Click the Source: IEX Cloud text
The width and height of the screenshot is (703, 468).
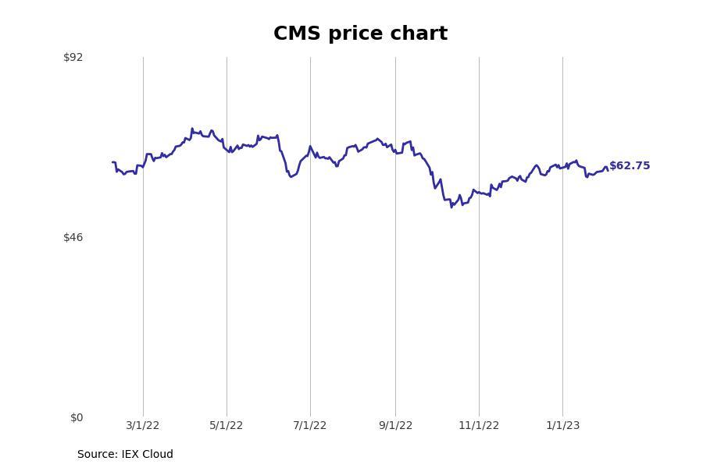pos(125,454)
